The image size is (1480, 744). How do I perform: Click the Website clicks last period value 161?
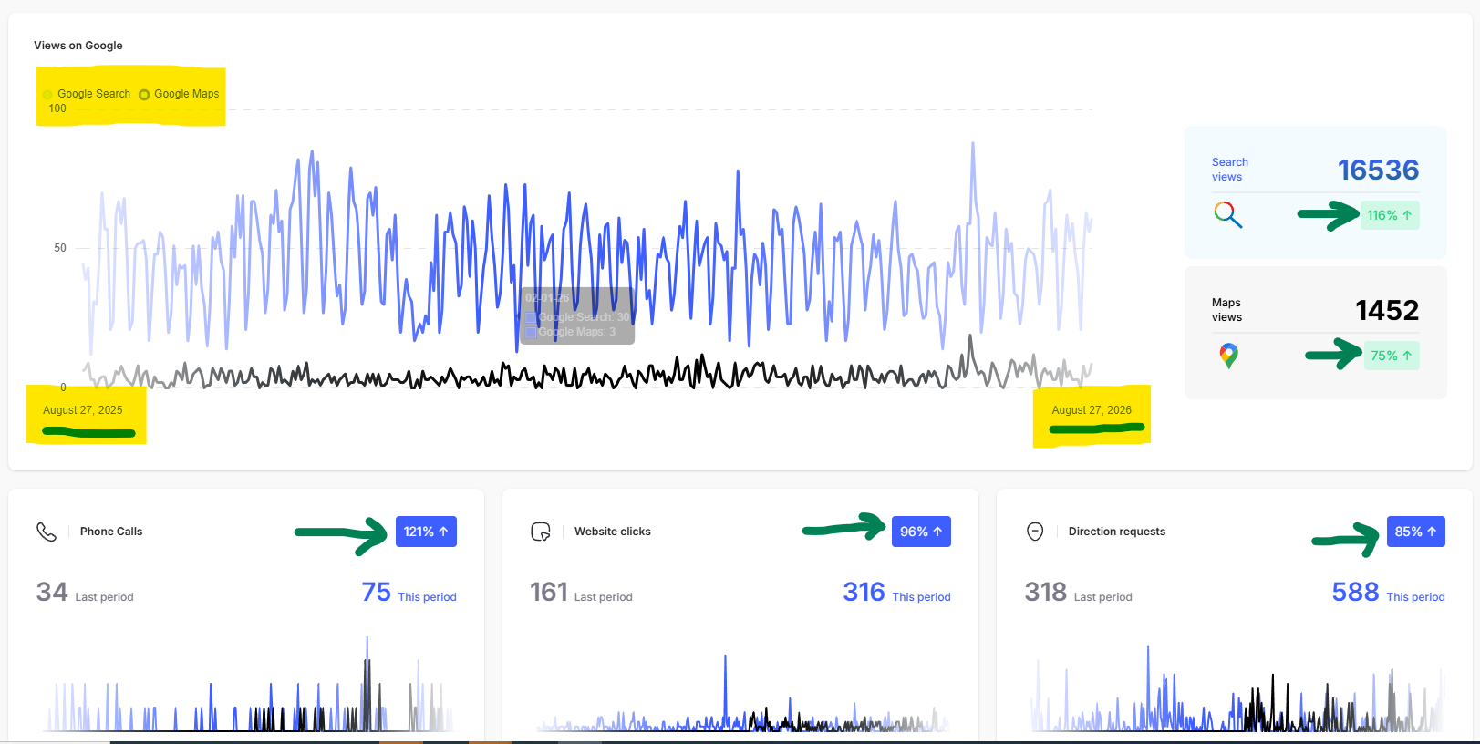(549, 593)
